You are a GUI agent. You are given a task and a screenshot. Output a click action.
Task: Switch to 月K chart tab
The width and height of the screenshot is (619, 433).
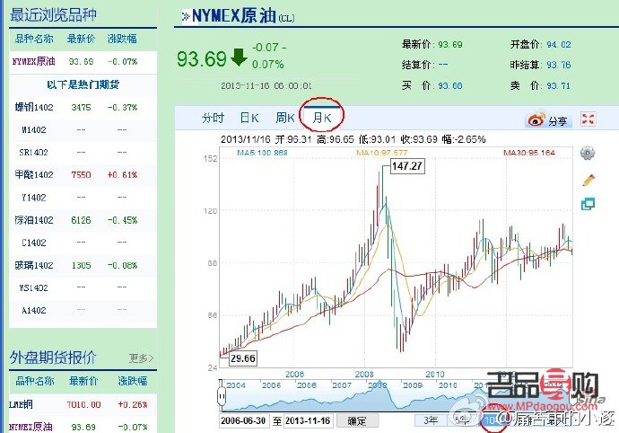pos(322,118)
